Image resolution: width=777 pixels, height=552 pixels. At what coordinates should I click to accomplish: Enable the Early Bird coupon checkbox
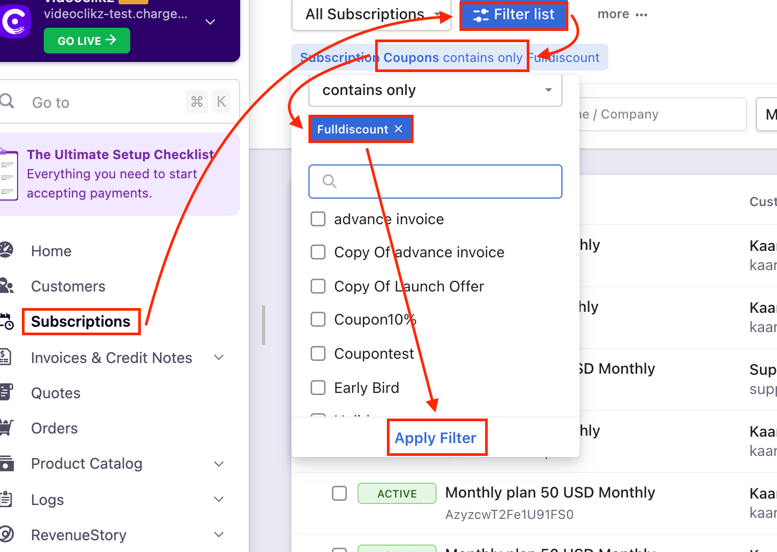point(318,388)
